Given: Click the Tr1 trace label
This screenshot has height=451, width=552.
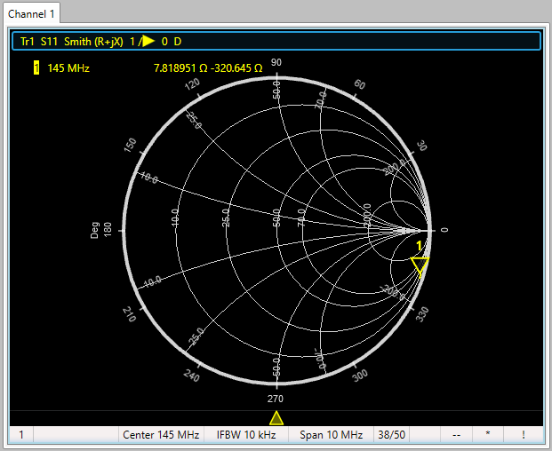Looking at the screenshot, I should (28, 42).
